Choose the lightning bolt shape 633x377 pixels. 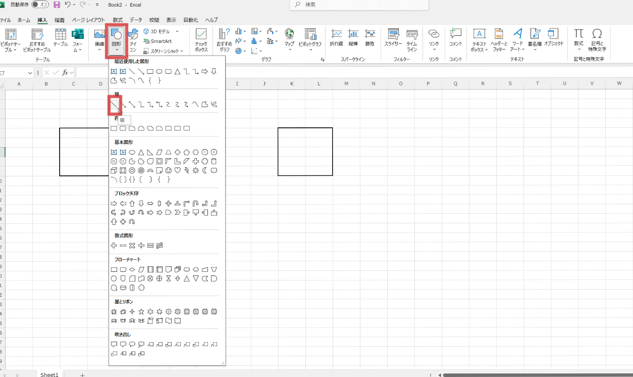(x=186, y=170)
